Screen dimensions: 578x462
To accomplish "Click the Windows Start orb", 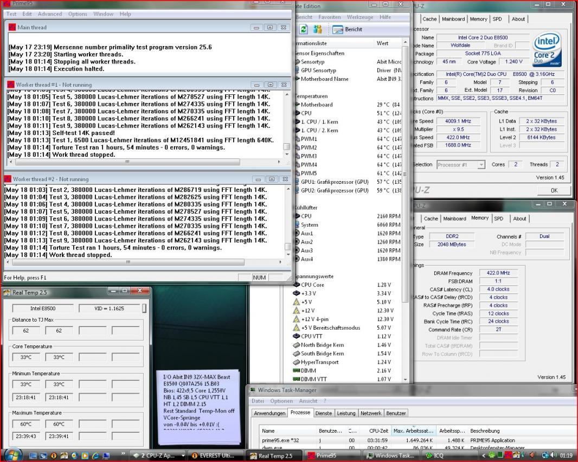I will (12, 455).
